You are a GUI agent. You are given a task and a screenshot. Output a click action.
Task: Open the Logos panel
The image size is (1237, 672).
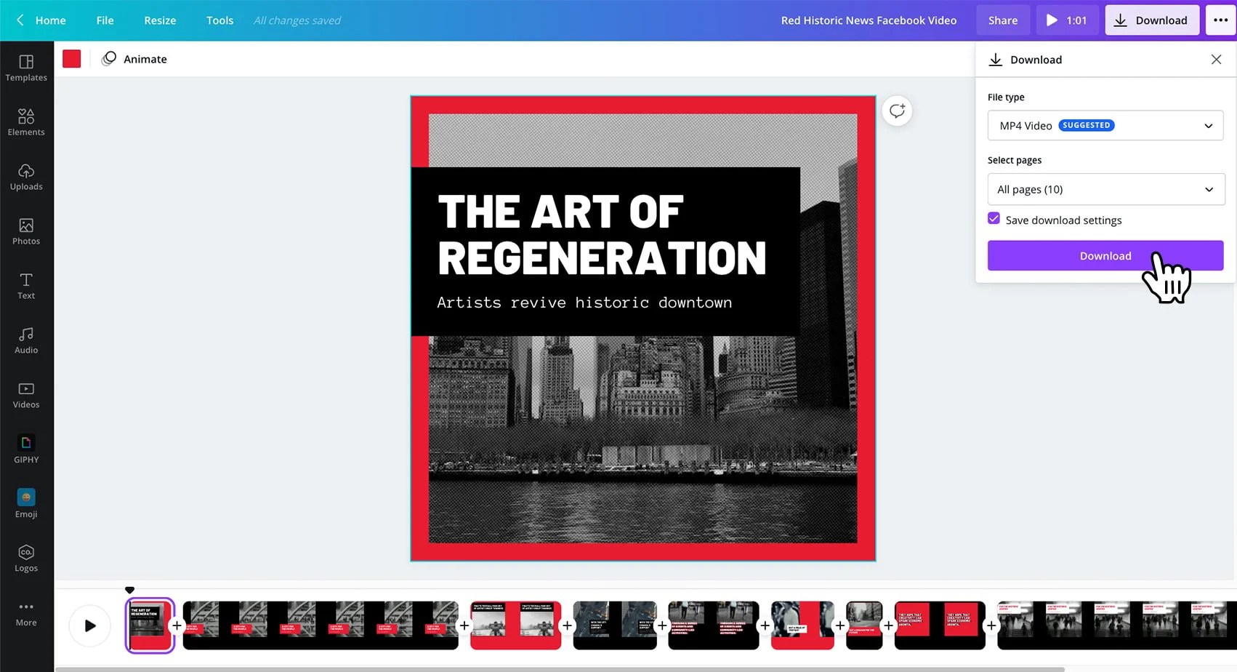[26, 557]
